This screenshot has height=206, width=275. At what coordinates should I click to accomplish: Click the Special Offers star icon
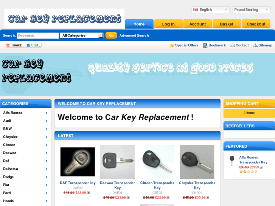172,45
